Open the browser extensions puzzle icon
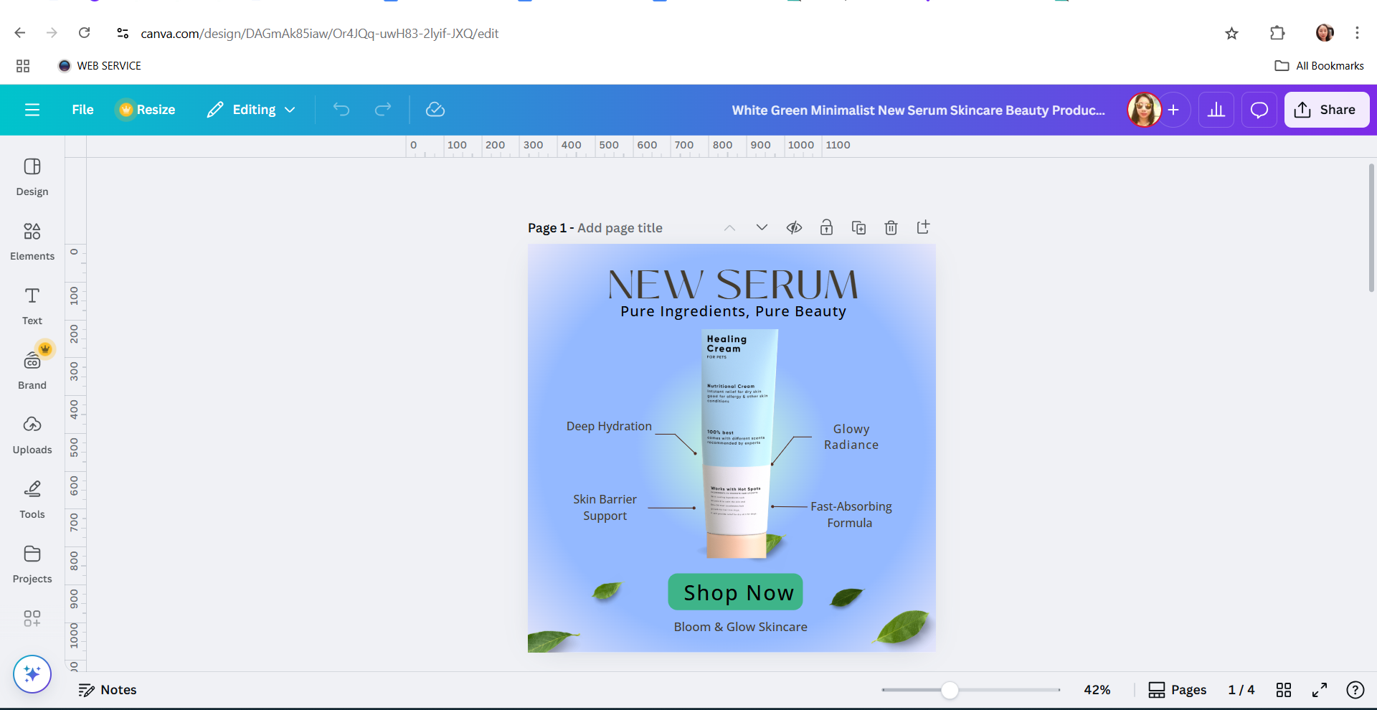Viewport: 1377px width, 710px height. (1277, 33)
